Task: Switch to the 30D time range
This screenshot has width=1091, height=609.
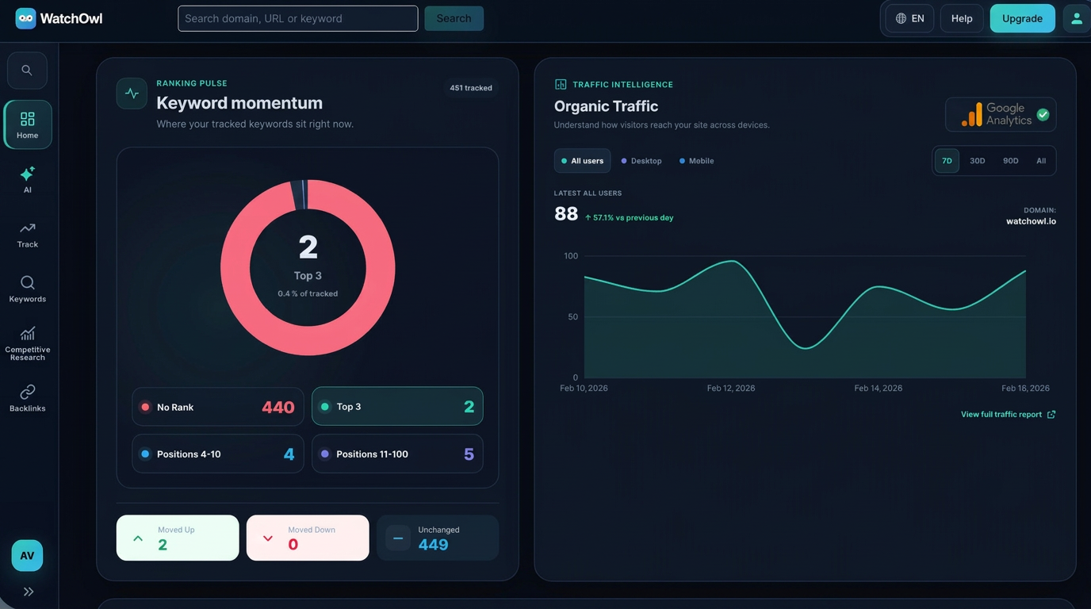Action: [977, 161]
